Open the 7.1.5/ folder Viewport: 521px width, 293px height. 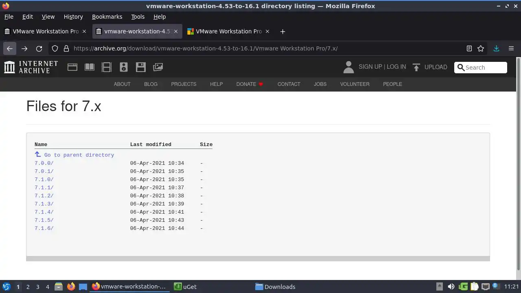(x=44, y=220)
